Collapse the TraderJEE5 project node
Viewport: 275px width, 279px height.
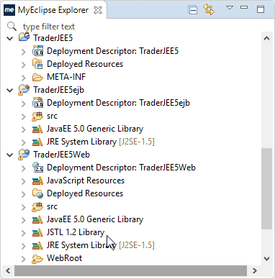click(10, 38)
